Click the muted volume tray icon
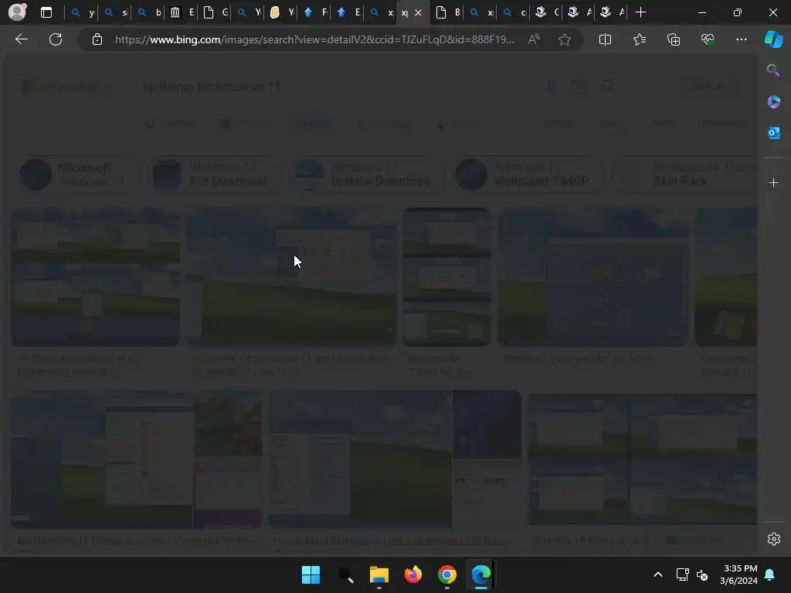The image size is (791, 593). point(701,574)
